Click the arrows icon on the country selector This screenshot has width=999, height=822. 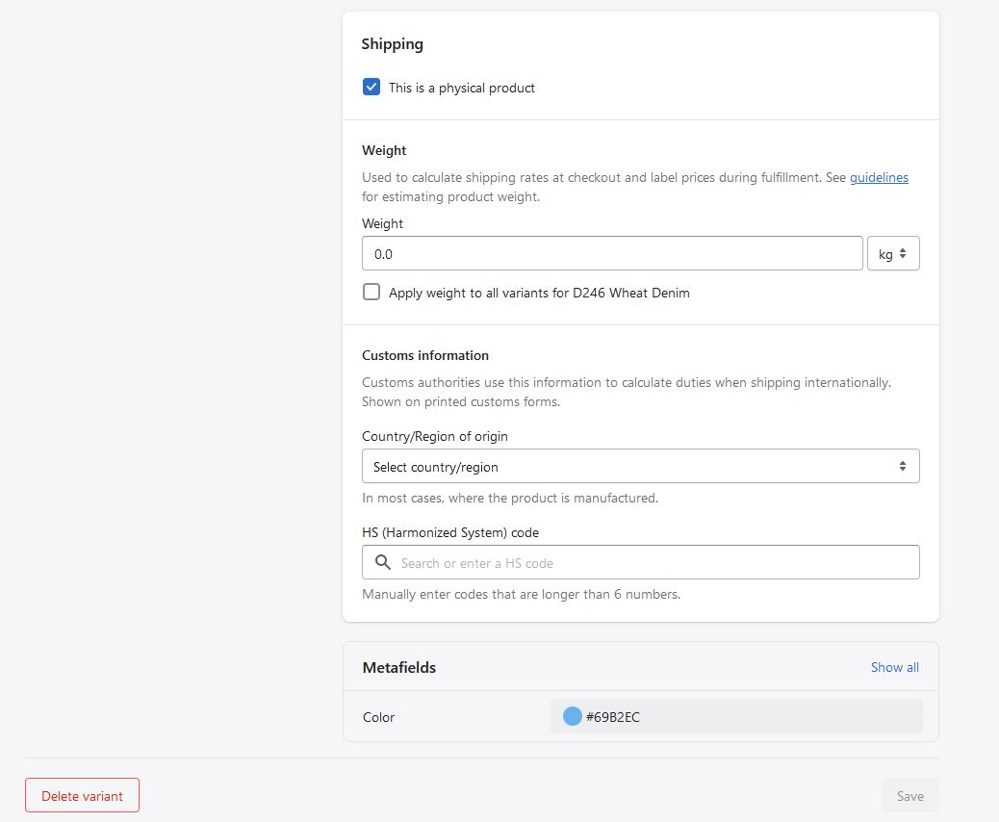coord(902,466)
